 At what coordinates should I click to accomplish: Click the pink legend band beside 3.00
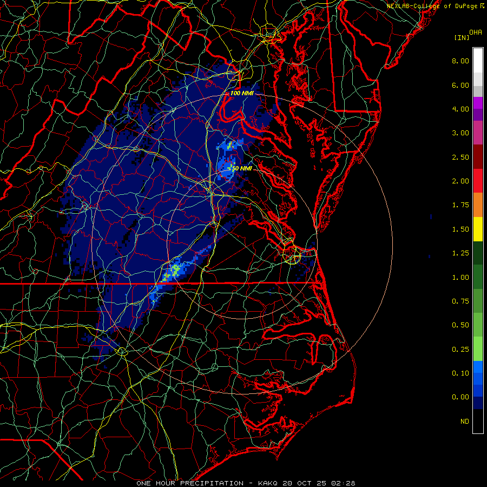coord(478,133)
